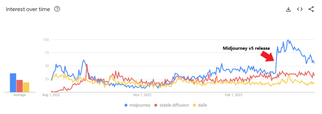Screen dimensions: 322x114
Task: Click the blue midjourney legend dot
Action: pyautogui.click(x=126, y=105)
